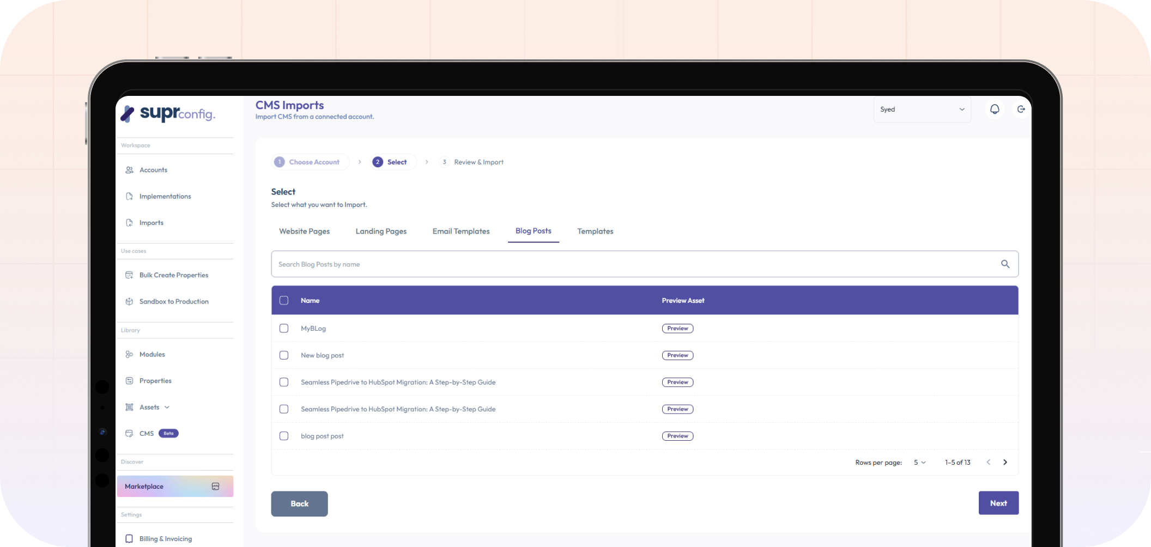Click the notification bell icon

(995, 110)
